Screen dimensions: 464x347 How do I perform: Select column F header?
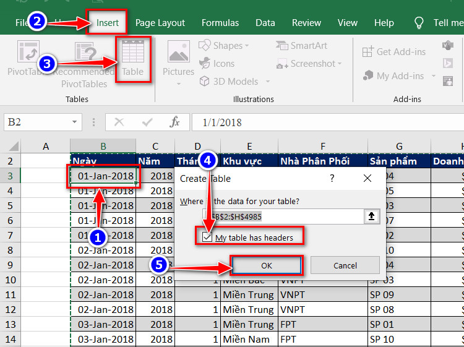coord(323,146)
